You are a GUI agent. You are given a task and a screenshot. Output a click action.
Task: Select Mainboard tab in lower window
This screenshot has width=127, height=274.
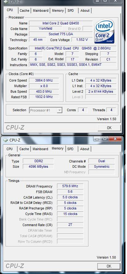click(x=40, y=149)
